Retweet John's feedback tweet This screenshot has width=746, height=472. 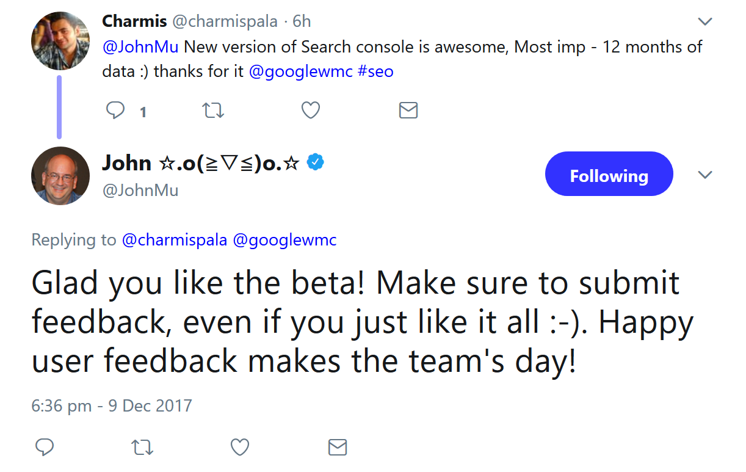click(x=142, y=447)
